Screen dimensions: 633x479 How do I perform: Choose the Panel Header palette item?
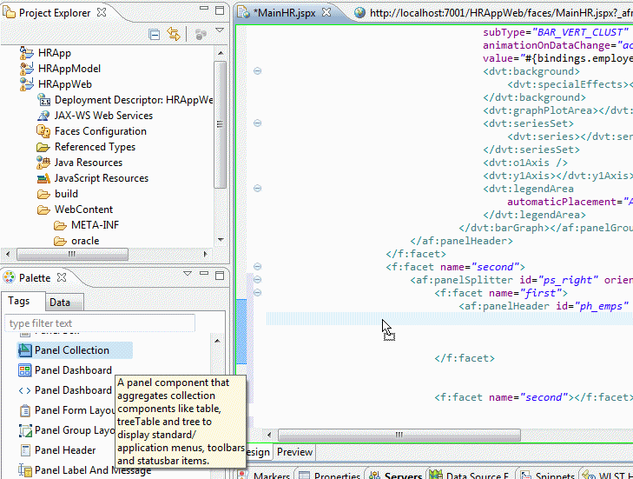[65, 450]
